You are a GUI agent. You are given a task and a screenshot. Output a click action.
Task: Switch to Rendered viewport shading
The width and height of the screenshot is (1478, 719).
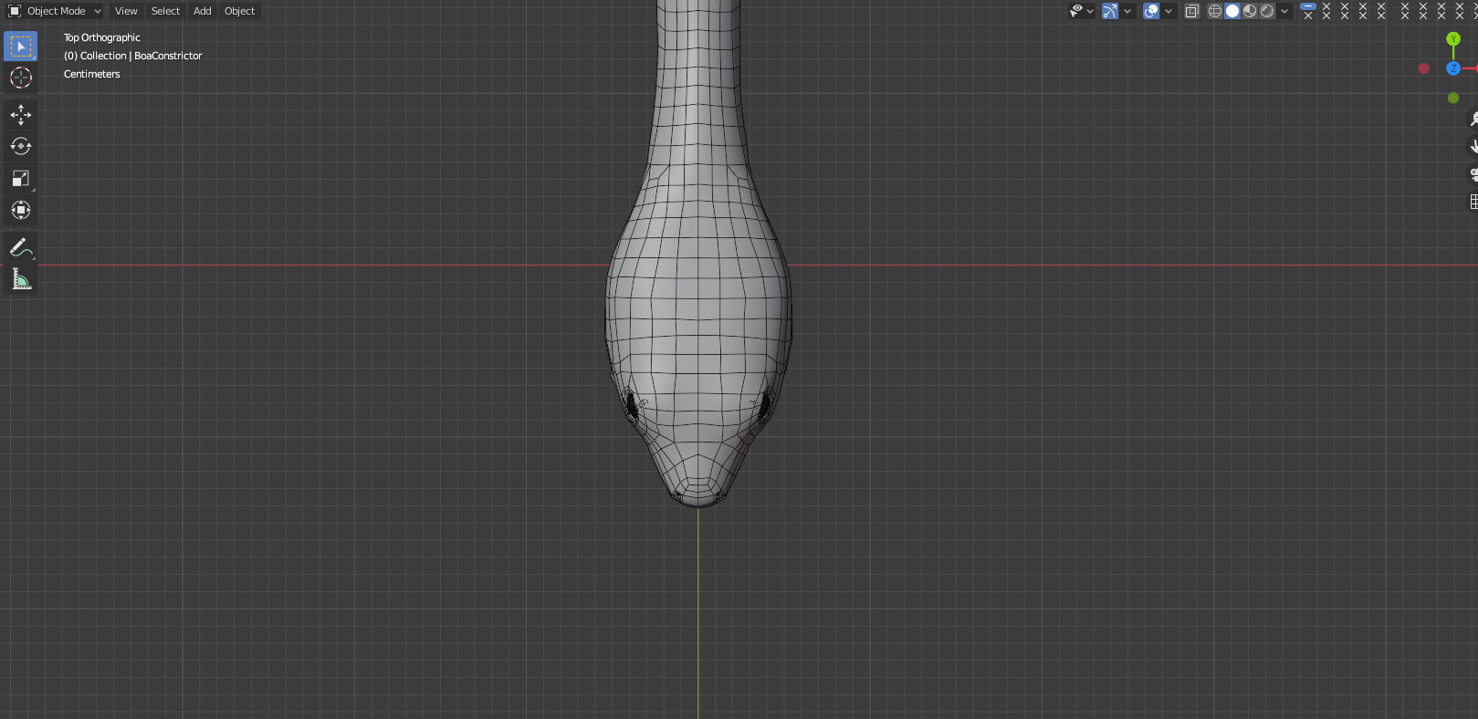(x=1267, y=11)
